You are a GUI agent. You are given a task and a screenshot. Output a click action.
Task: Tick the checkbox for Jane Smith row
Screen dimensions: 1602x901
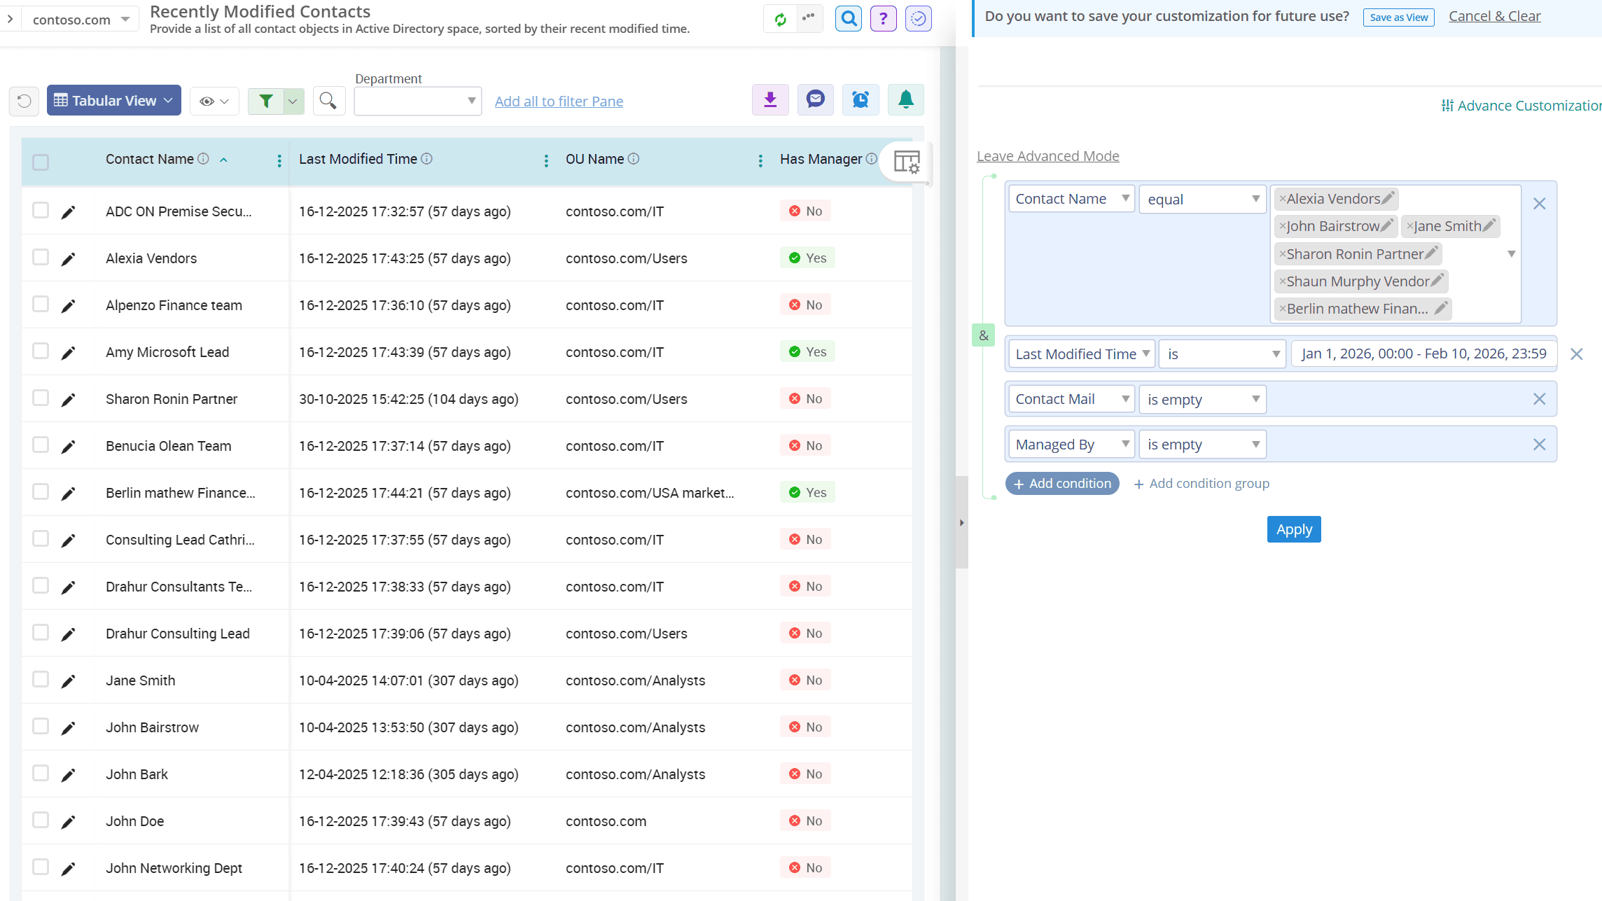click(41, 680)
